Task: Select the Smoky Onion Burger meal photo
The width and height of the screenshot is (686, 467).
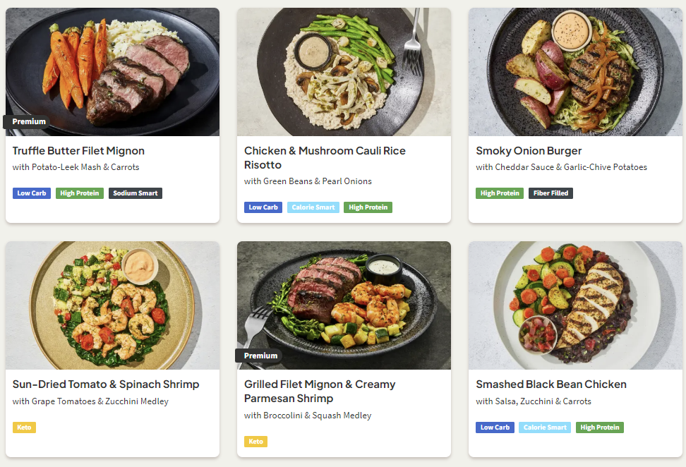Action: 575,71
